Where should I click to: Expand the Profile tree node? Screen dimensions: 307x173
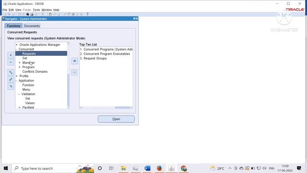17,76
